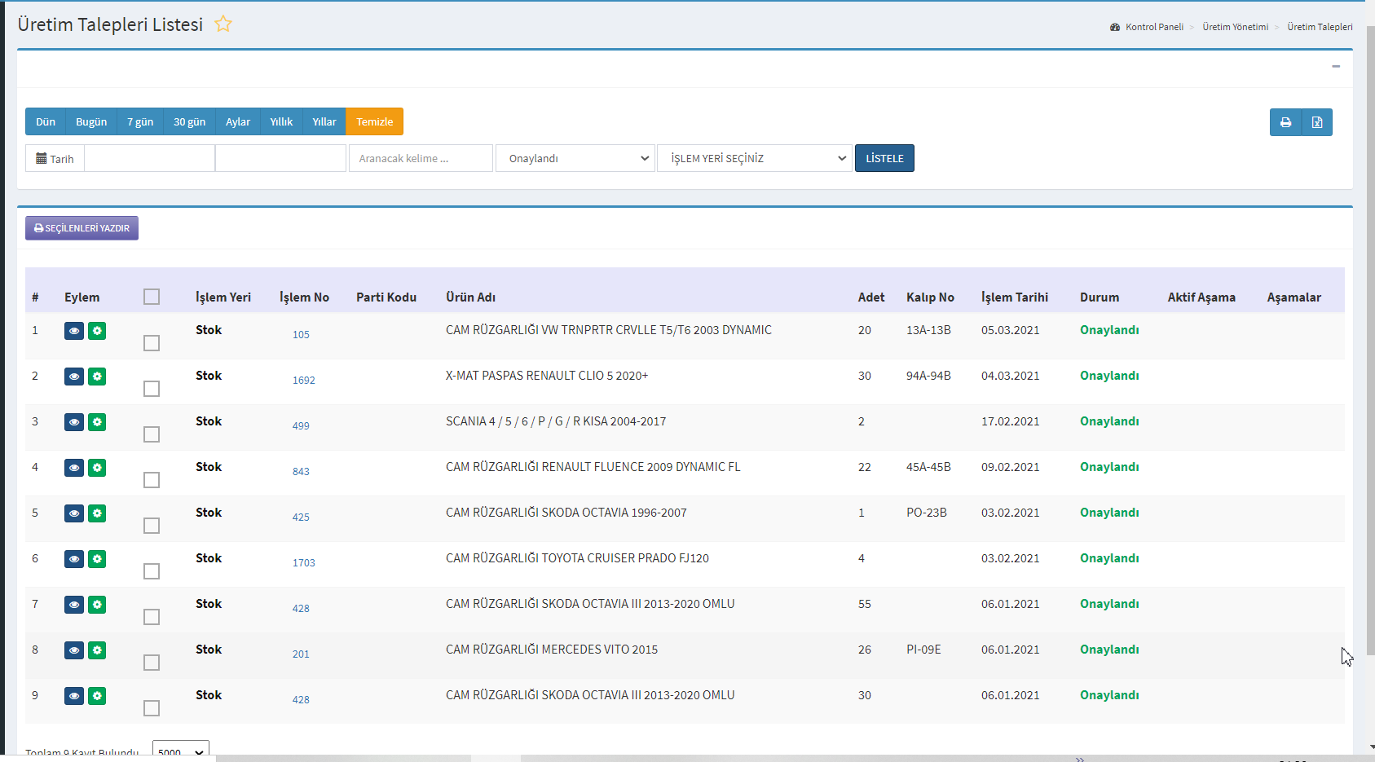Select the Bugün date filter tab
Screen dimensions: 1375x762
click(91, 121)
